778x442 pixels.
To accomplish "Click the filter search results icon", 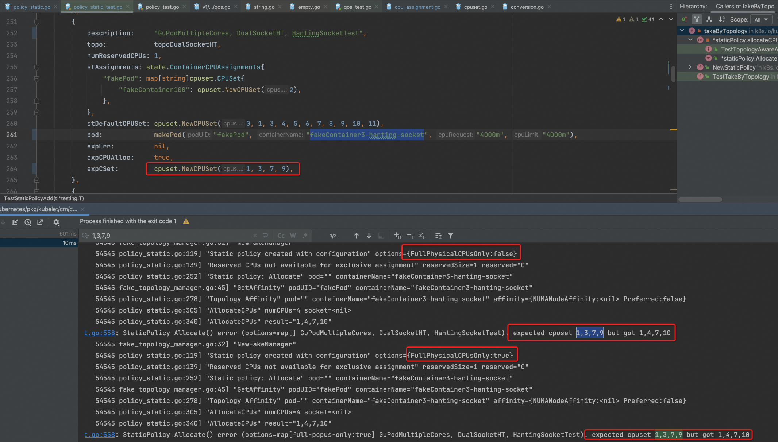I will tap(451, 236).
